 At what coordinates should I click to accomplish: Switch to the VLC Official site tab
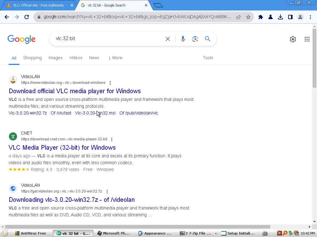[38, 5]
